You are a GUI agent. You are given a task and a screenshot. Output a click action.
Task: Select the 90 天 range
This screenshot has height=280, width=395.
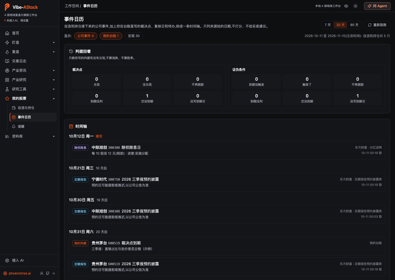coord(354,25)
